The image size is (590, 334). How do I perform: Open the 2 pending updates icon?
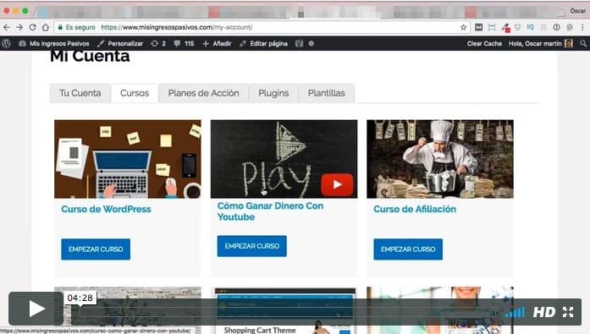coord(158,44)
